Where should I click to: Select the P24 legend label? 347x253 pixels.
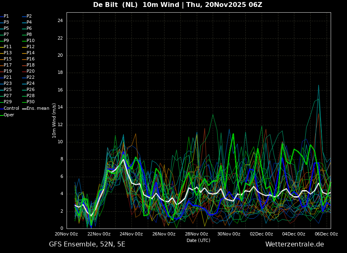point(29,83)
